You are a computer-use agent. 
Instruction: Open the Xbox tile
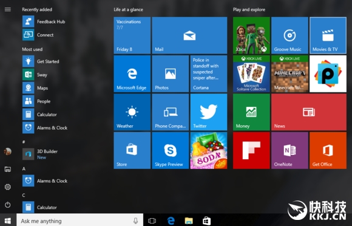(251, 35)
